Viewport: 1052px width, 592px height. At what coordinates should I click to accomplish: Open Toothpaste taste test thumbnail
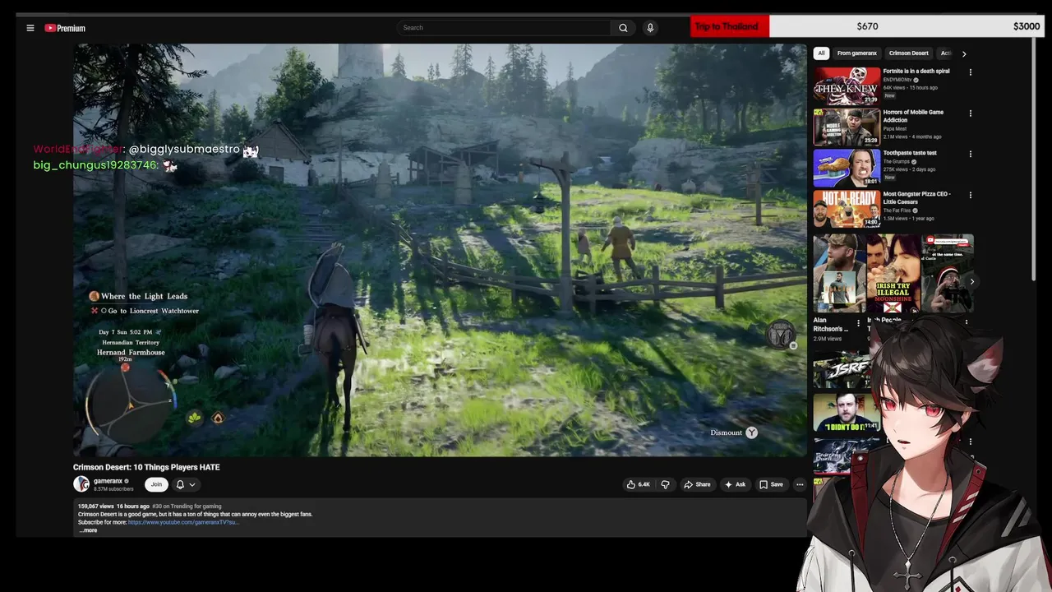pyautogui.click(x=847, y=168)
